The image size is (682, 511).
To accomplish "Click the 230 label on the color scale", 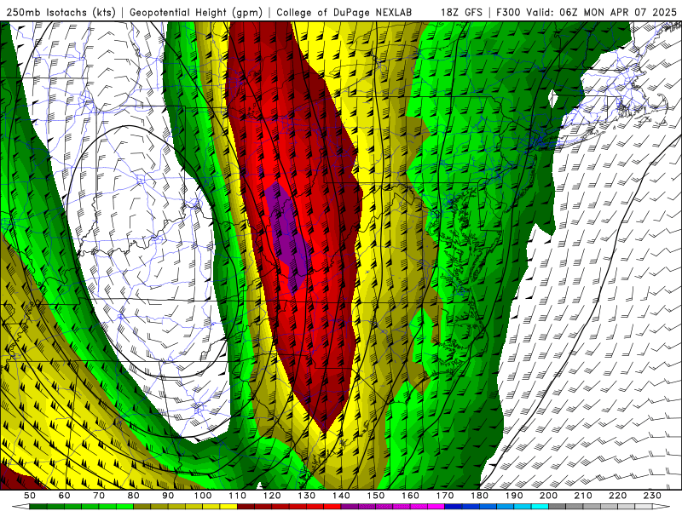I will 652,496.
